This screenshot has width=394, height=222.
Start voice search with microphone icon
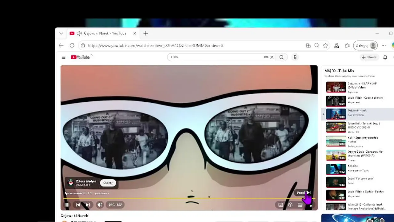[x=295, y=57]
